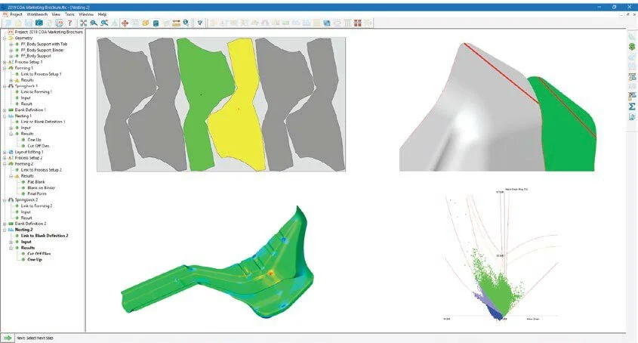Image resolution: width=638 pixels, height=343 pixels.
Task: Click the blue sigma icon in the right sidebar
Action: pyautogui.click(x=632, y=107)
